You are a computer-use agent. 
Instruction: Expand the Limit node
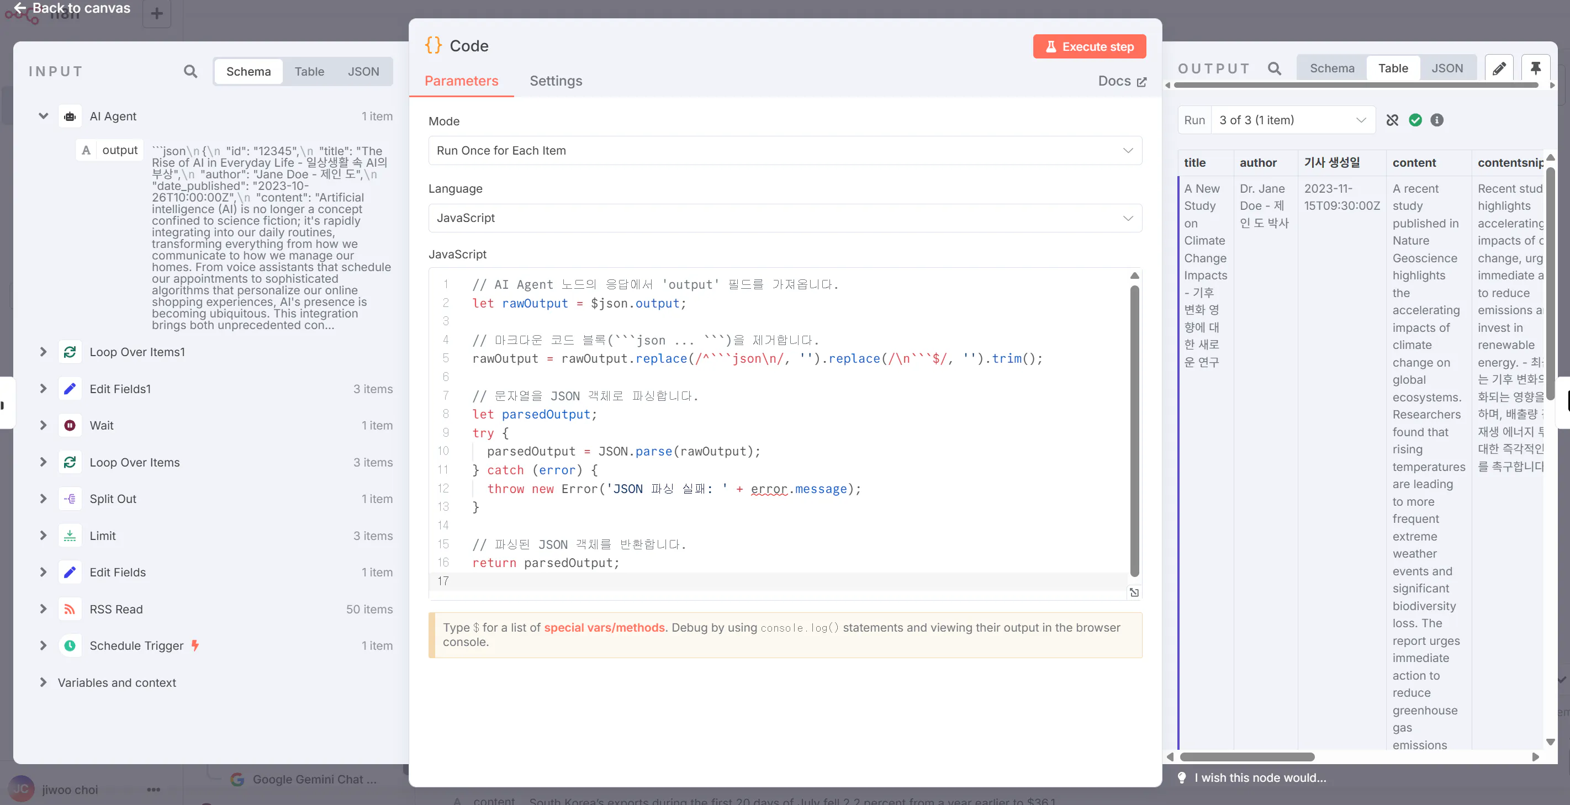pos(43,536)
